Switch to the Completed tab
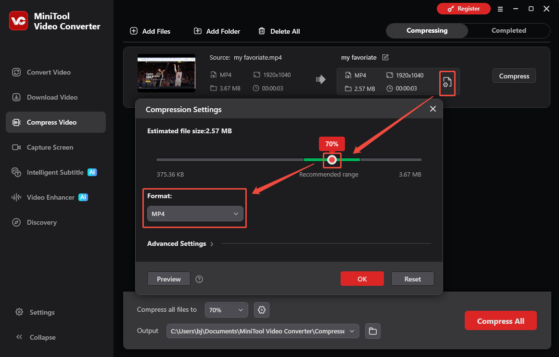This screenshot has height=357, width=559. point(509,31)
